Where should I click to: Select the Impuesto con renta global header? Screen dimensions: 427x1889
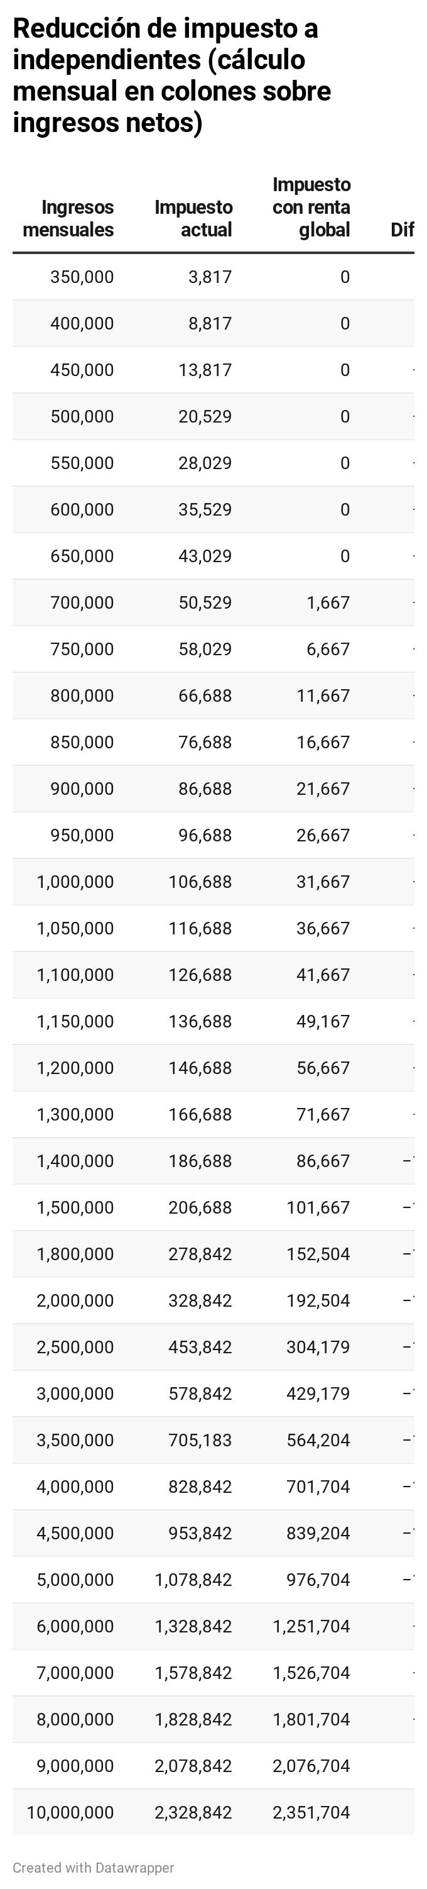pyautogui.click(x=311, y=208)
